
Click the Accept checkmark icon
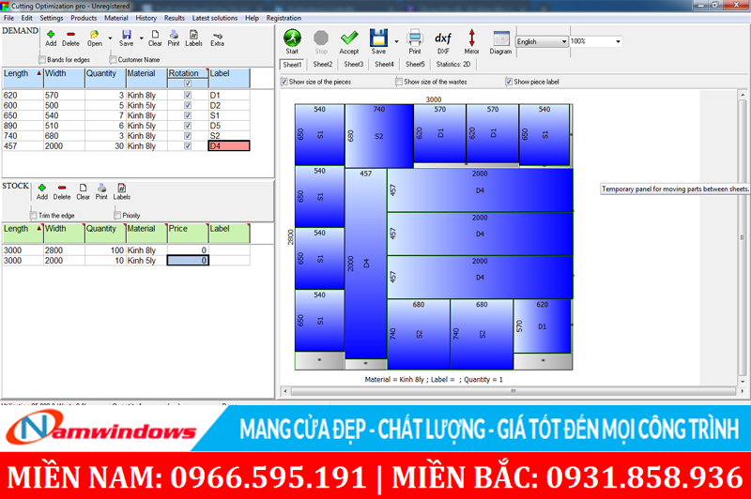[x=349, y=38]
